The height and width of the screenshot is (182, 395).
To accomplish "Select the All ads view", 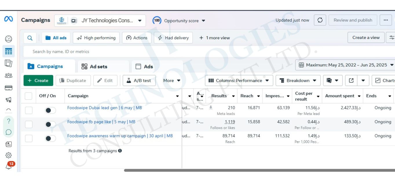I will tap(56, 38).
